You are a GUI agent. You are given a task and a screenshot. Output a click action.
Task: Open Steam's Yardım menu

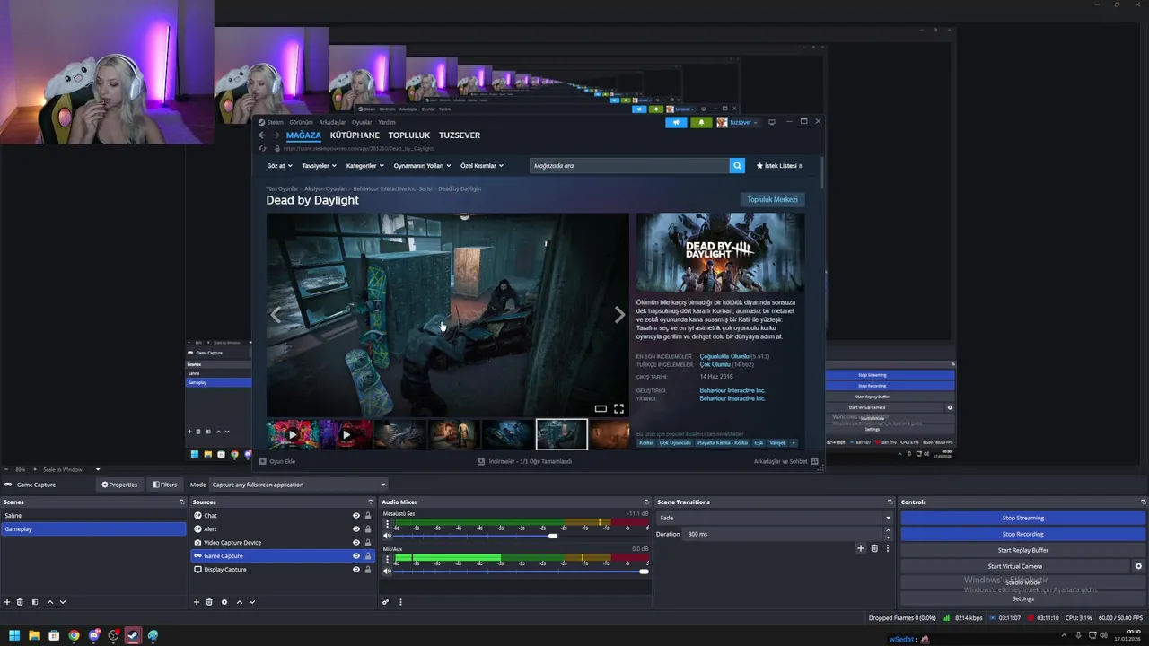click(387, 122)
